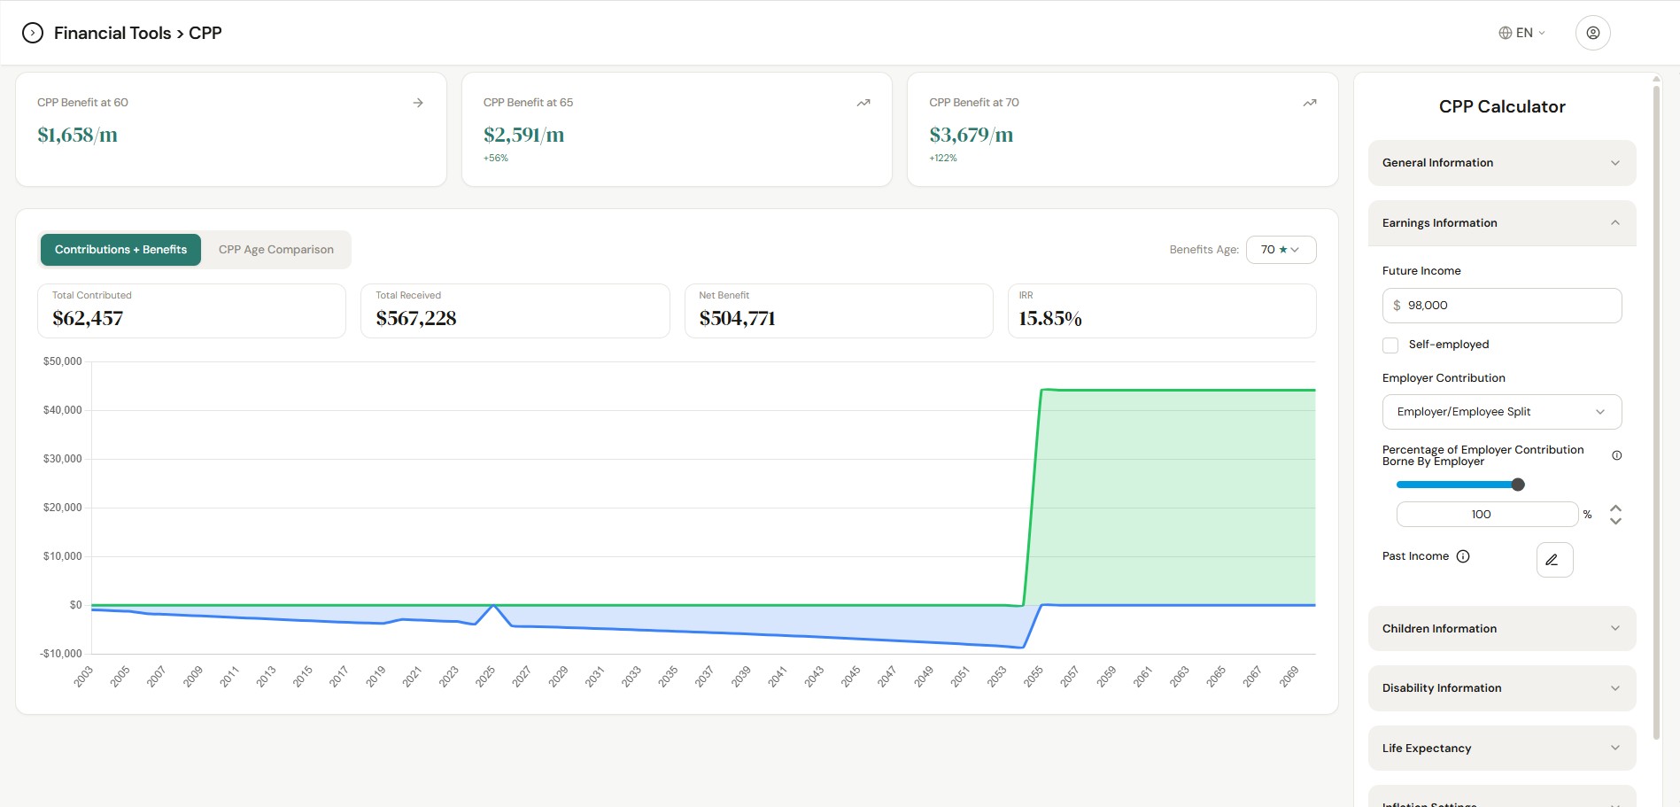1680x807 pixels.
Task: Click the globe language icon
Action: (1505, 33)
